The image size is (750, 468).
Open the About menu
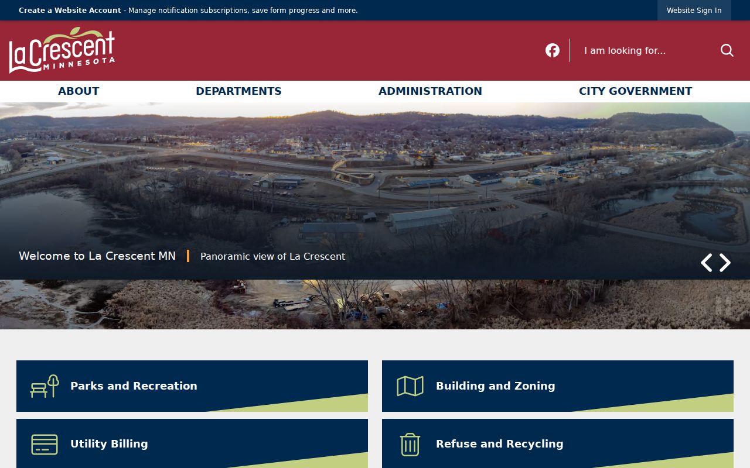(79, 91)
